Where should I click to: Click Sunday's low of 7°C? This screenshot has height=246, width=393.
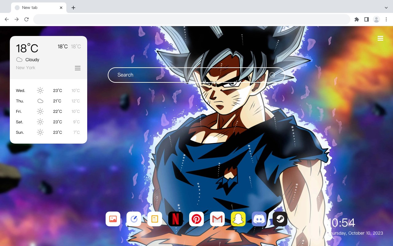pos(76,132)
